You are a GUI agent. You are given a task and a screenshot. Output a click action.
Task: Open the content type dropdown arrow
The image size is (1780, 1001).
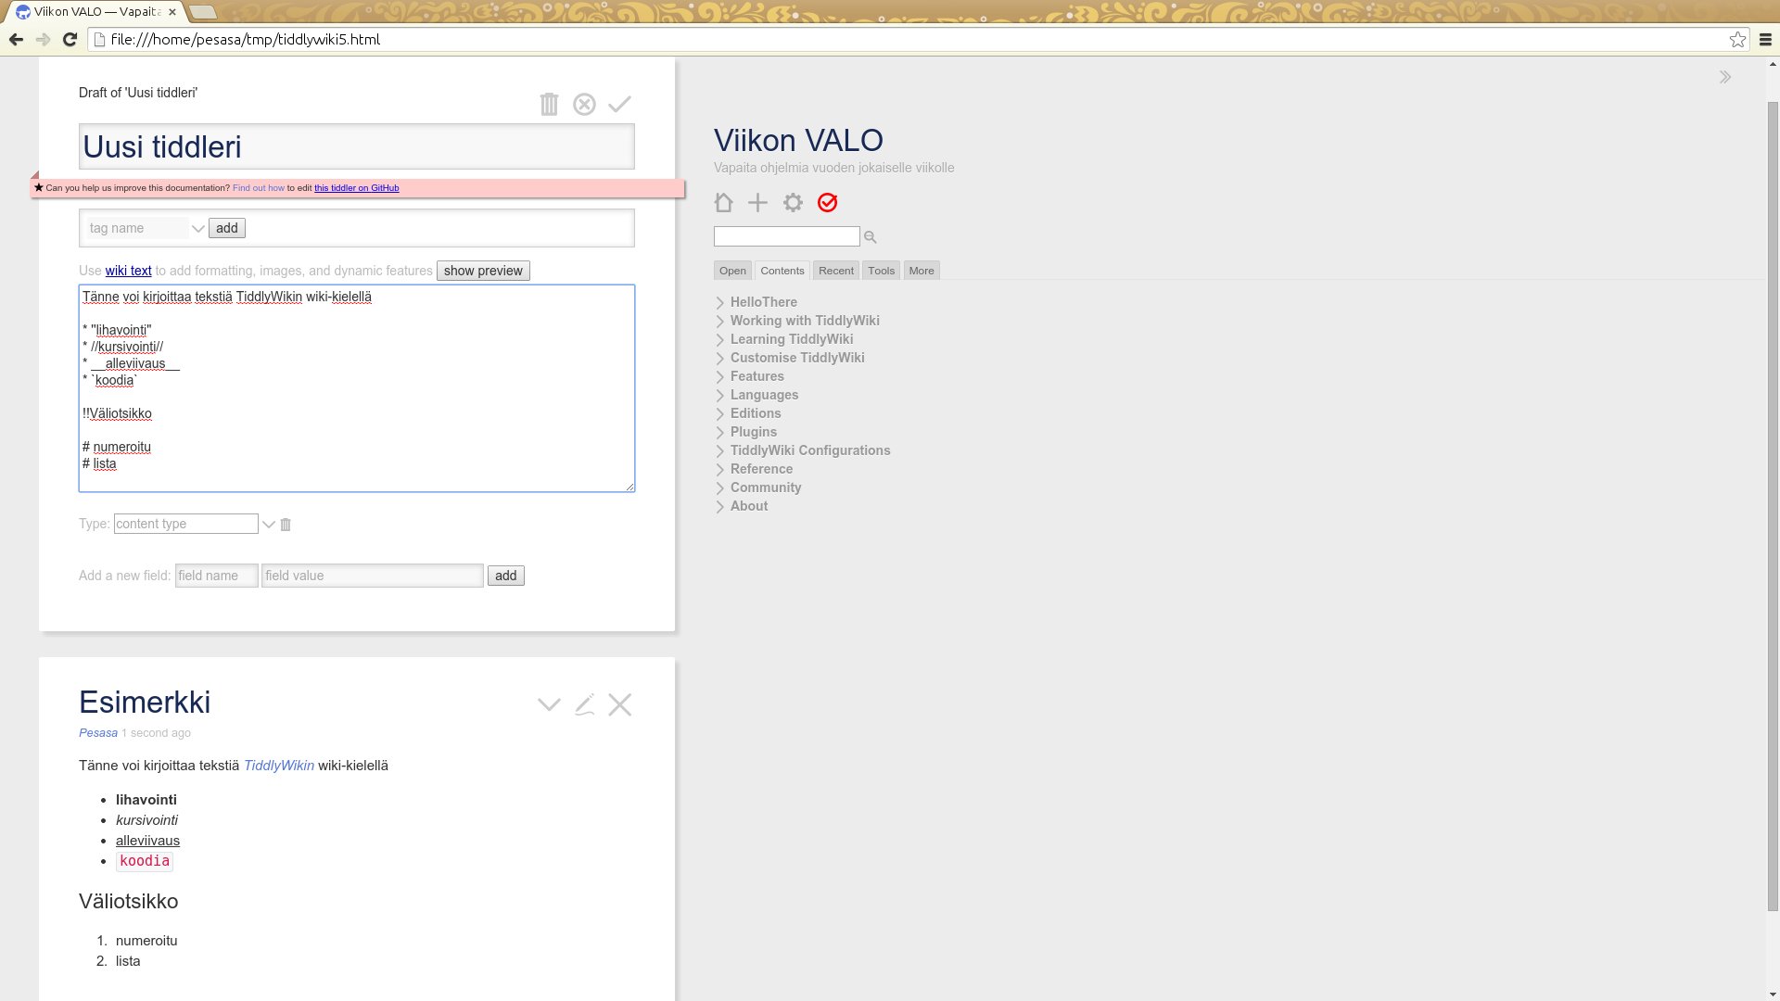(268, 525)
